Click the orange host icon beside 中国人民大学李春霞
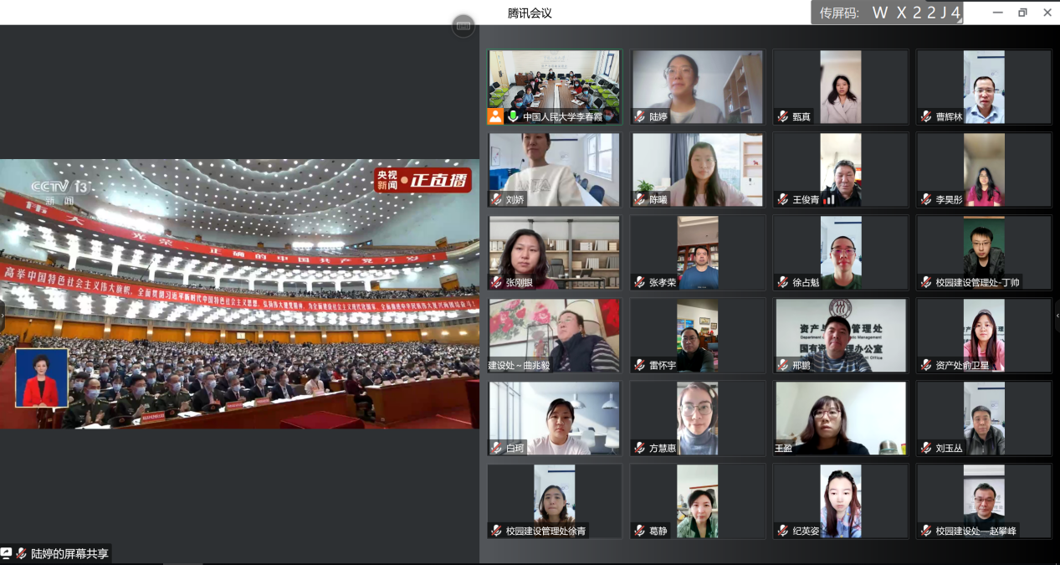1060x565 pixels. pyautogui.click(x=495, y=116)
